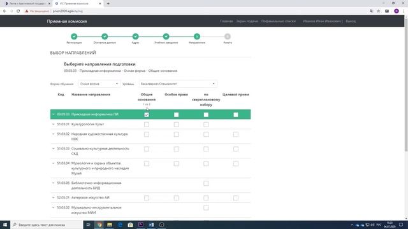This screenshot has height=229, width=408.
Task: Expand the 51.03.04 Музеология row
Action: click(54, 163)
